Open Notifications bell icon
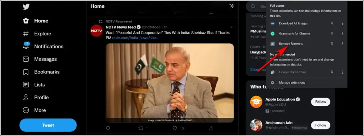Viewport: 364px width, 136px height. tap(26, 46)
